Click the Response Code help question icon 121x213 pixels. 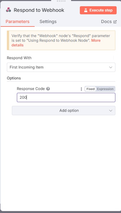48,89
